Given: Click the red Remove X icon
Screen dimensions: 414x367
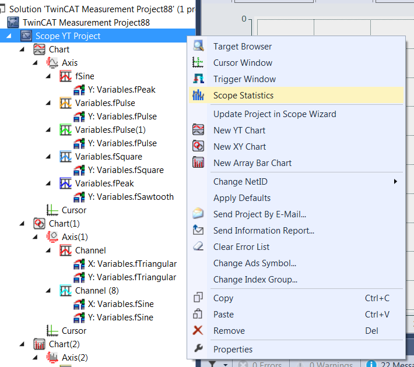Looking at the screenshot, I should (x=198, y=330).
